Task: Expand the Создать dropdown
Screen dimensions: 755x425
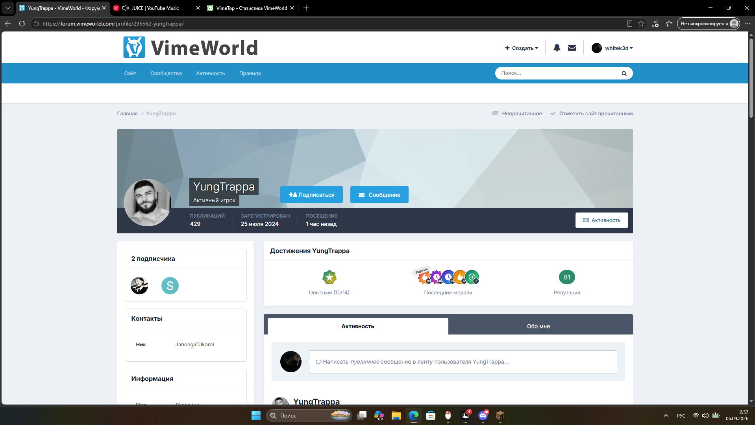Action: (x=522, y=48)
